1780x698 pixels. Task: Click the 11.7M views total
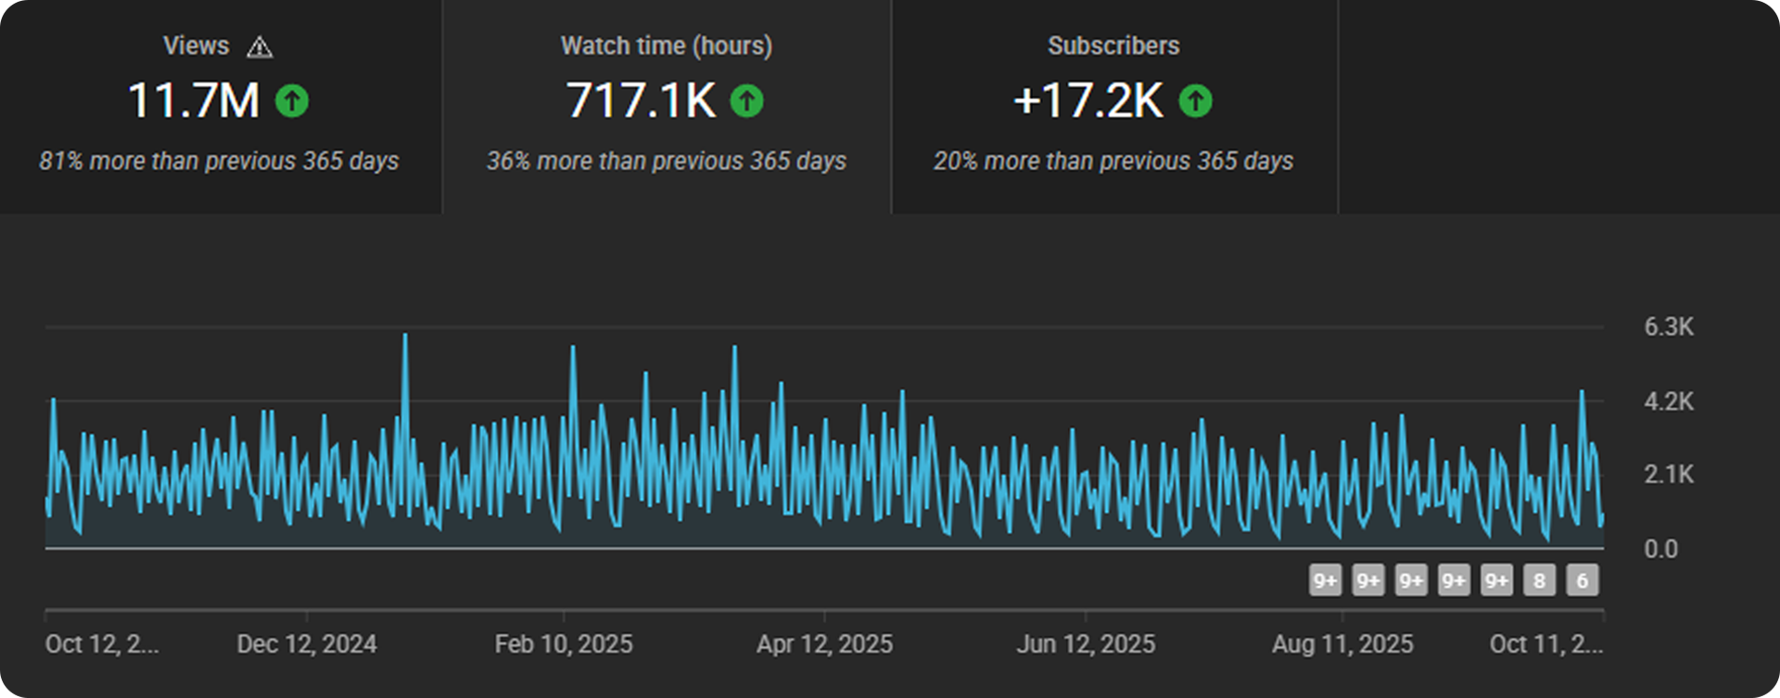click(x=194, y=101)
